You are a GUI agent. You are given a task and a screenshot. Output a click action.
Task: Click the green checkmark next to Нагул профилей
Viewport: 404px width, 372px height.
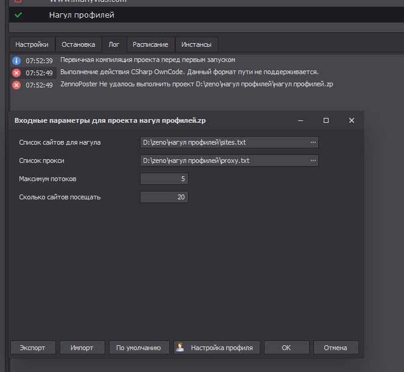pos(18,15)
